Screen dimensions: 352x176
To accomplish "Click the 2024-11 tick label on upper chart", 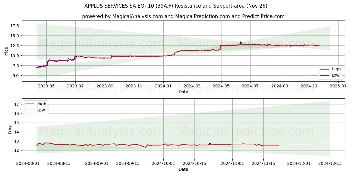I will point(309,86).
